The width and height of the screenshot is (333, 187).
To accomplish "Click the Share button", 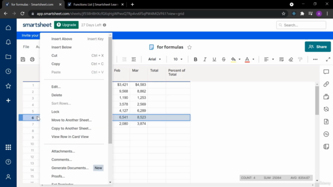I will tap(318, 47).
